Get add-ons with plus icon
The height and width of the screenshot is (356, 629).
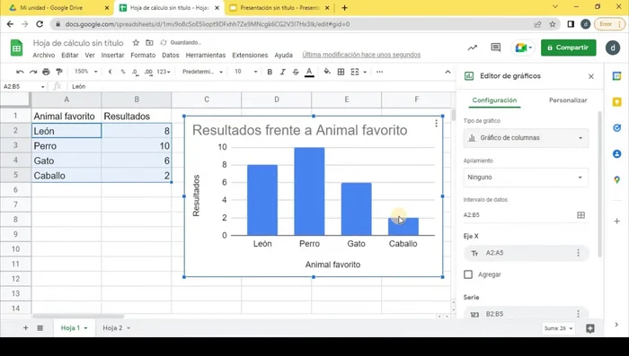pyautogui.click(x=617, y=221)
